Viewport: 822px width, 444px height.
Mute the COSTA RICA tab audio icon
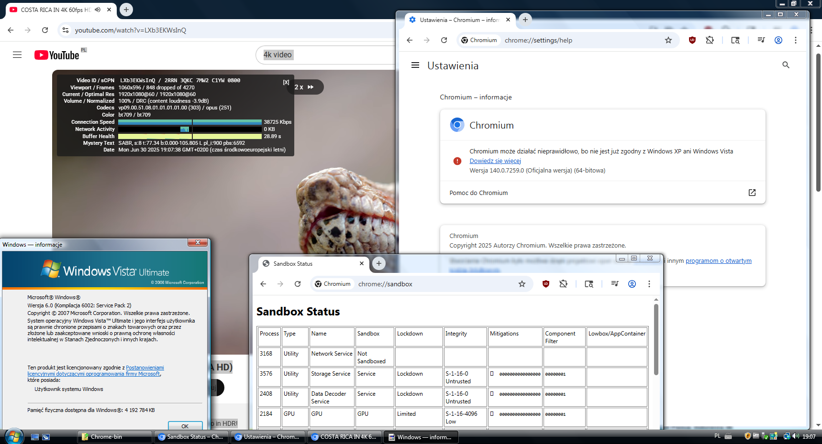[98, 10]
